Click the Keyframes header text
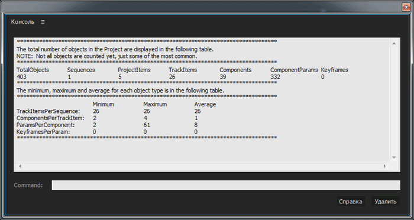 click(x=335, y=70)
